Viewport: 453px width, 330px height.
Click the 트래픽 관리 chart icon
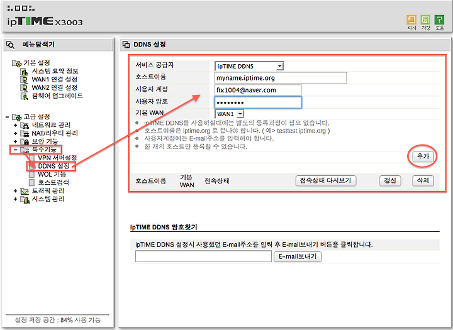click(x=25, y=191)
